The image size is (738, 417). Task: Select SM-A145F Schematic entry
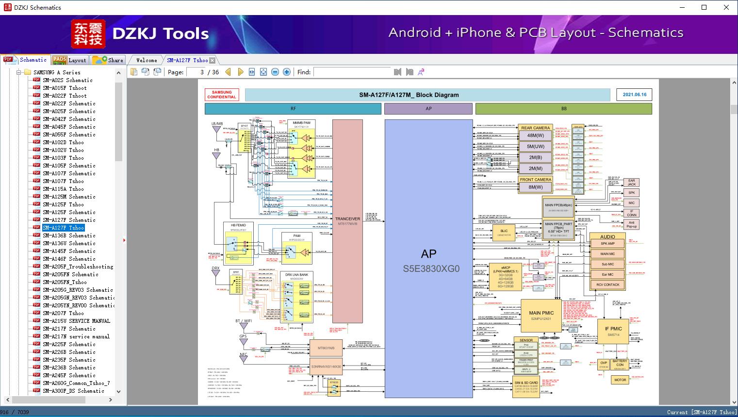click(69, 251)
